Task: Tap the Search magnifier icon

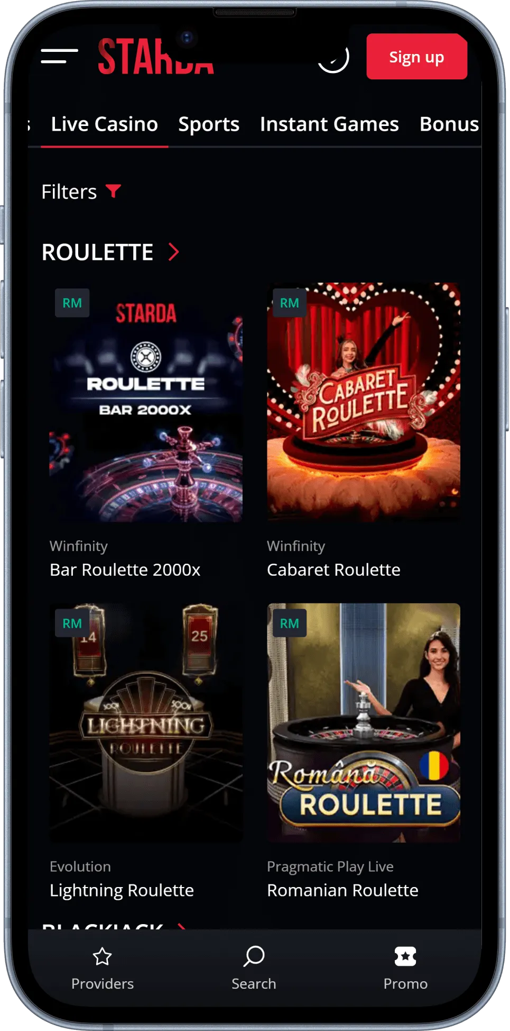Action: [254, 956]
